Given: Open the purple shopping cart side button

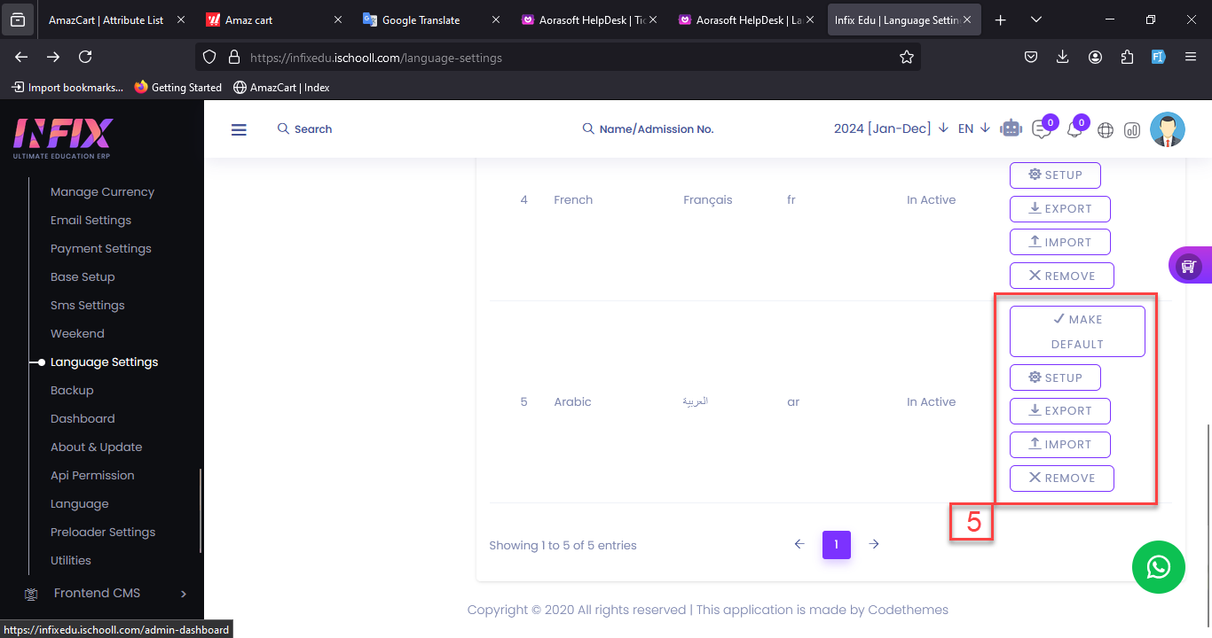Looking at the screenshot, I should coord(1190,265).
